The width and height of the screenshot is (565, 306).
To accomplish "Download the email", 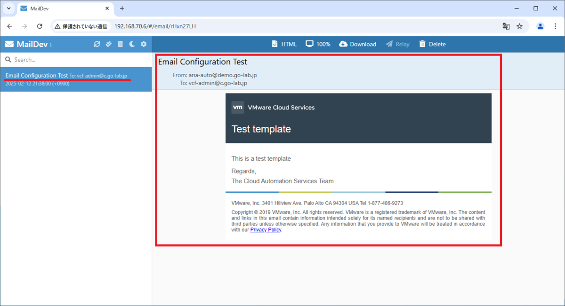I will 357,44.
